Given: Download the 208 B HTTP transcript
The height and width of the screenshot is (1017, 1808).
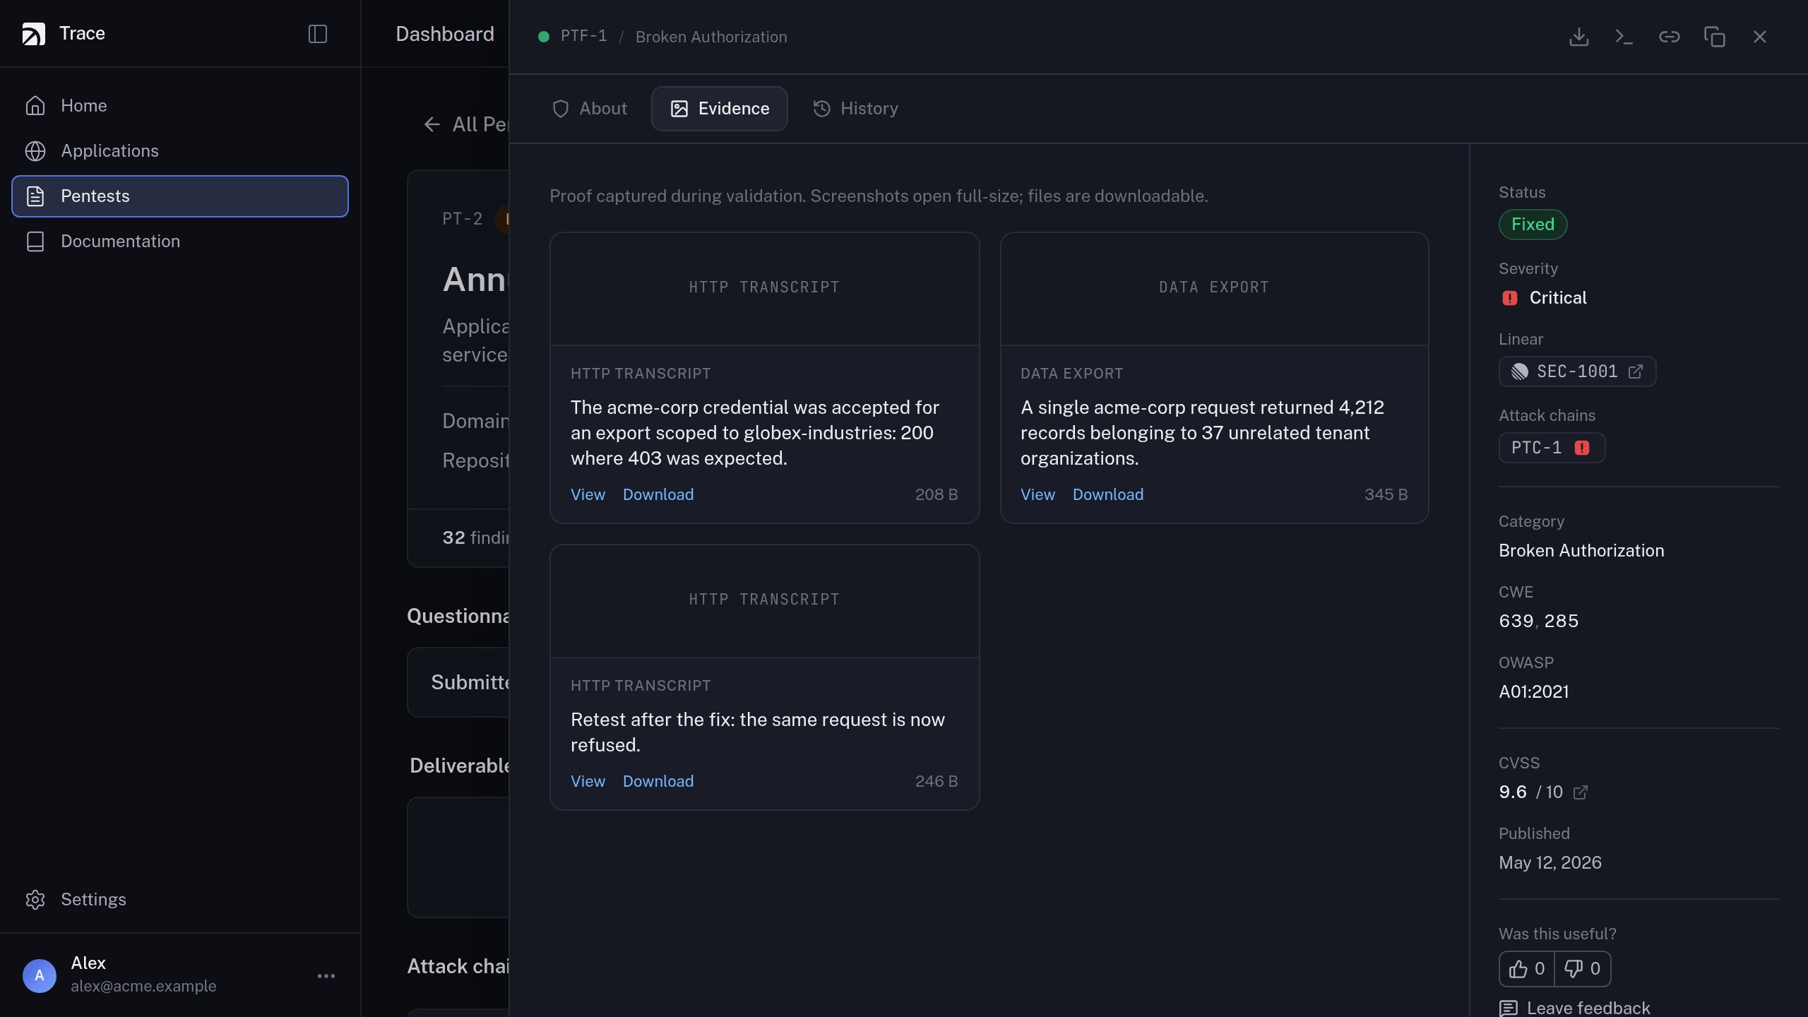Looking at the screenshot, I should click(x=658, y=495).
